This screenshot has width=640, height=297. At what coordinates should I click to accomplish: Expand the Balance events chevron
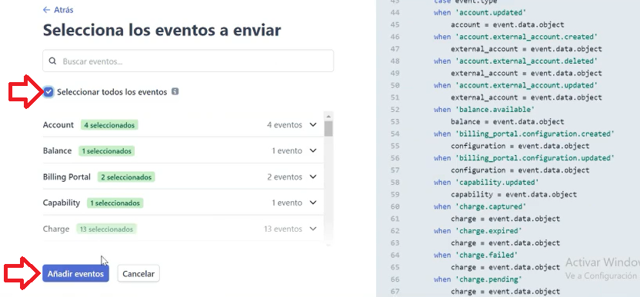point(313,150)
